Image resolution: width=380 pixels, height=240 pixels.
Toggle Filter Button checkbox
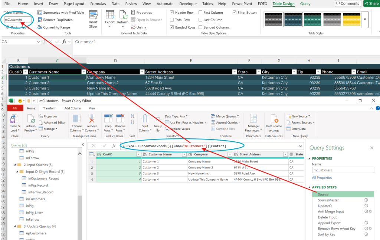point(235,12)
